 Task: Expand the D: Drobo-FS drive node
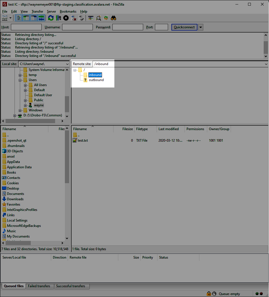tap(15, 116)
